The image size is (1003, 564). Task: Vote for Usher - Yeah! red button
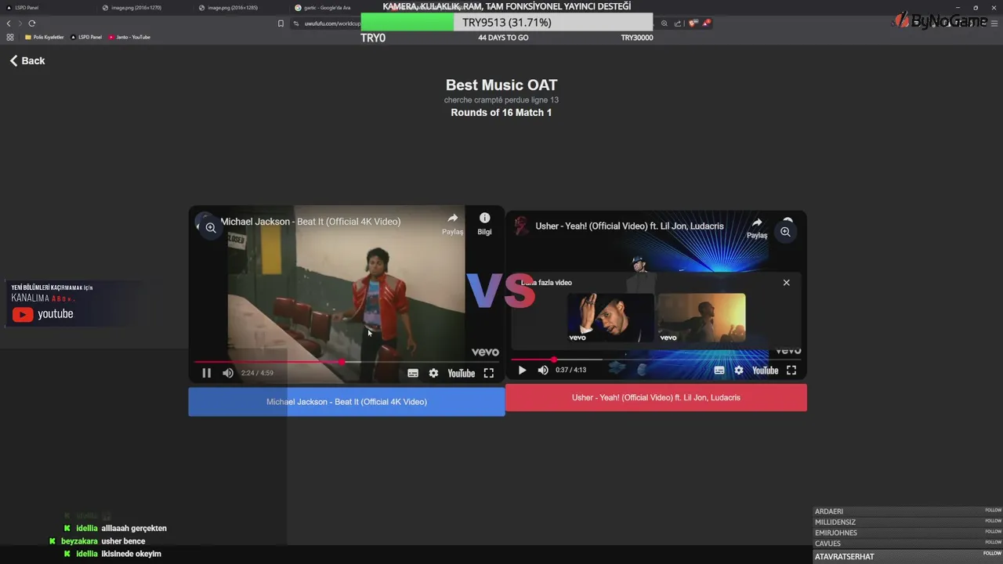pyautogui.click(x=656, y=397)
